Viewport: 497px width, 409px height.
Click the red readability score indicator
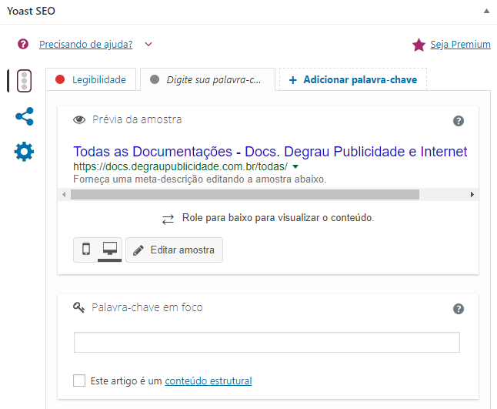pos(60,79)
